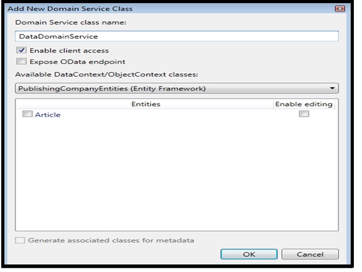Enable editing for the Article entity

[304, 113]
